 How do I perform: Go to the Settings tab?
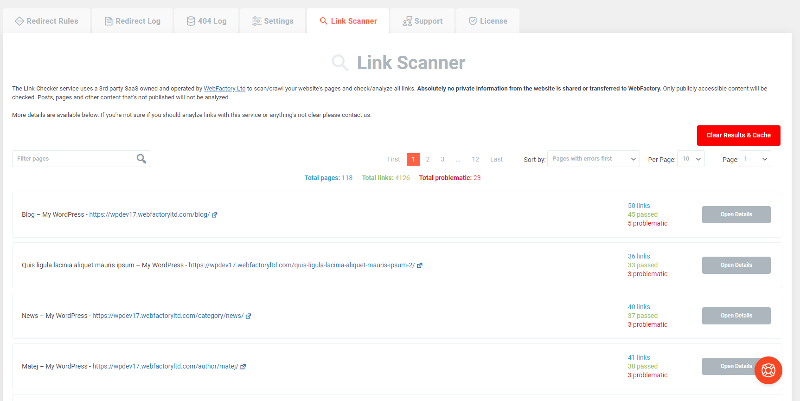tap(273, 21)
